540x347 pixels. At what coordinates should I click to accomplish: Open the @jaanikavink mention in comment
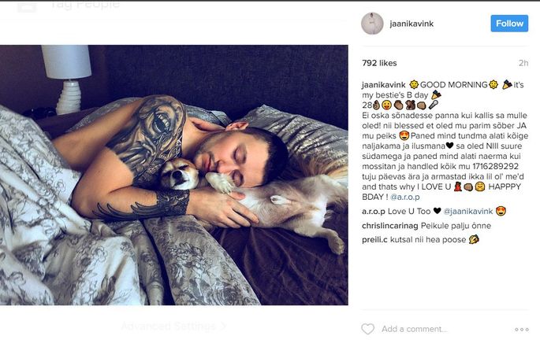coord(467,211)
